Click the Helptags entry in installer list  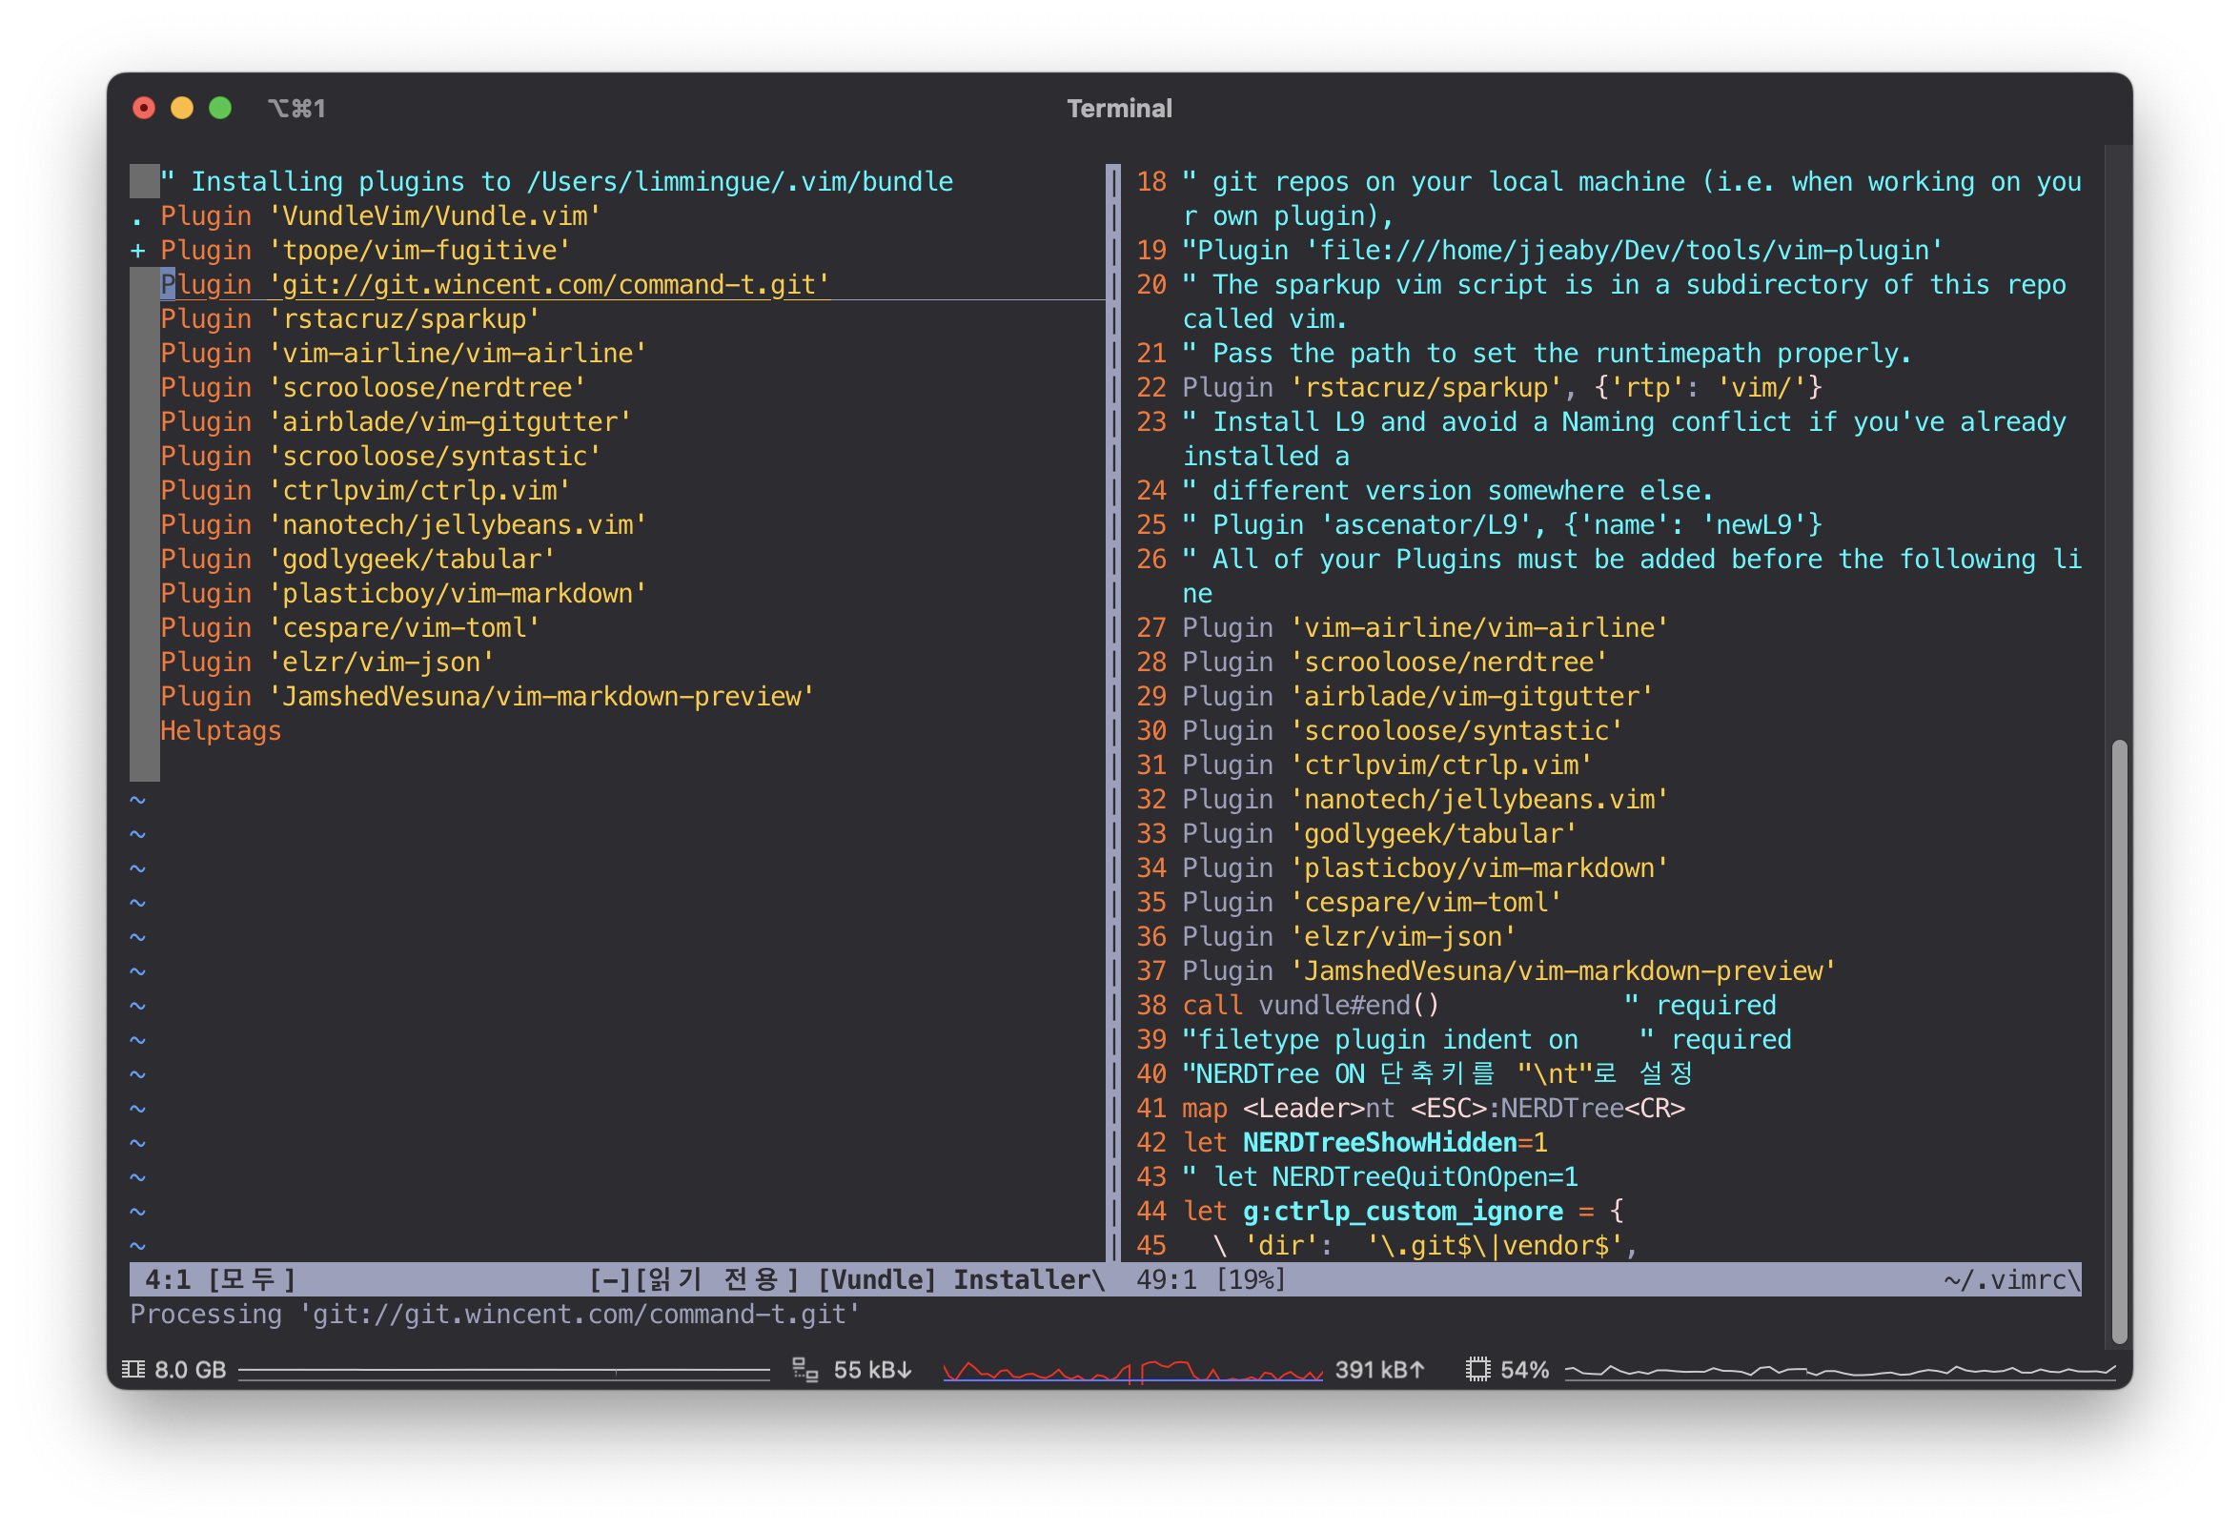221,731
